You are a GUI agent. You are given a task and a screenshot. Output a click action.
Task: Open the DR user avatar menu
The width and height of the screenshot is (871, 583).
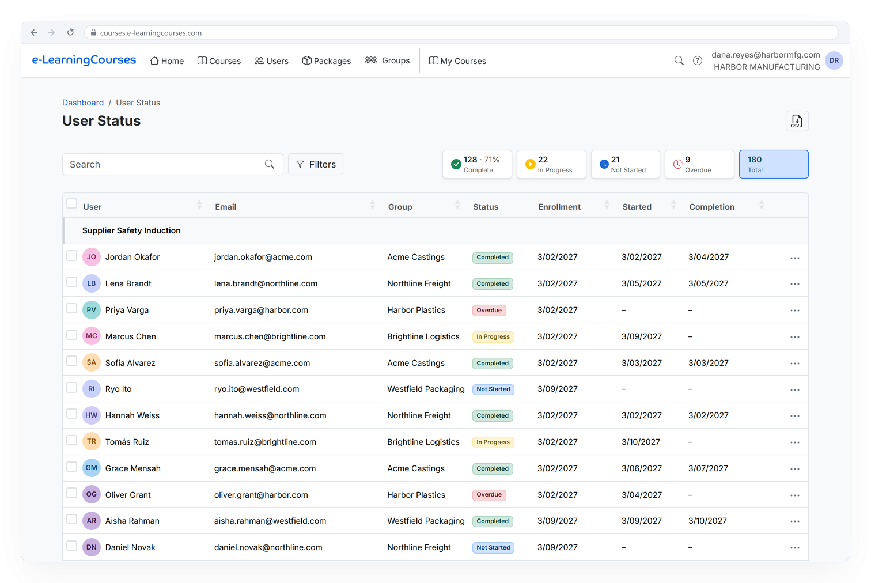click(834, 60)
